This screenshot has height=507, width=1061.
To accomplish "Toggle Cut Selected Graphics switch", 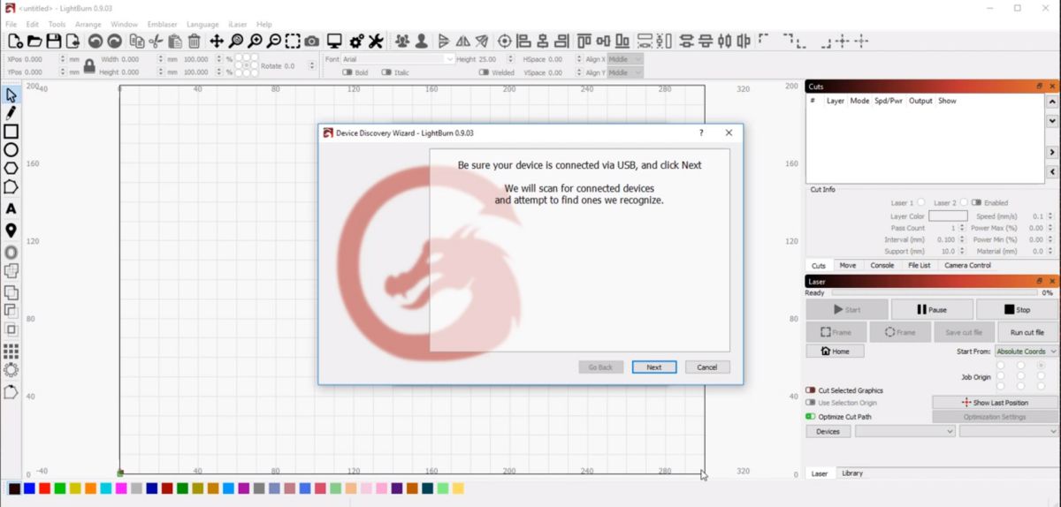I will coord(810,390).
